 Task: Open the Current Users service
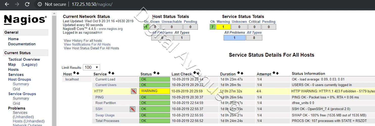click(106, 85)
